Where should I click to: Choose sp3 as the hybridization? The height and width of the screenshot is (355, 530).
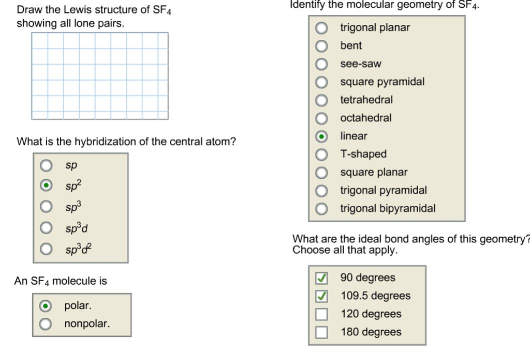point(46,207)
